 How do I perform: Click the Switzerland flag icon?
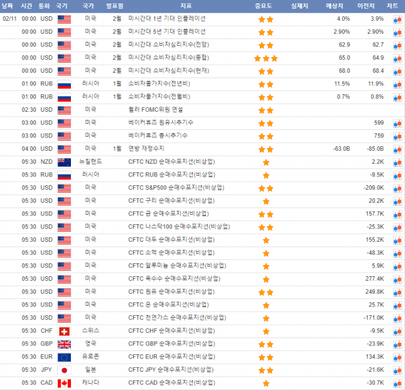pos(65,331)
